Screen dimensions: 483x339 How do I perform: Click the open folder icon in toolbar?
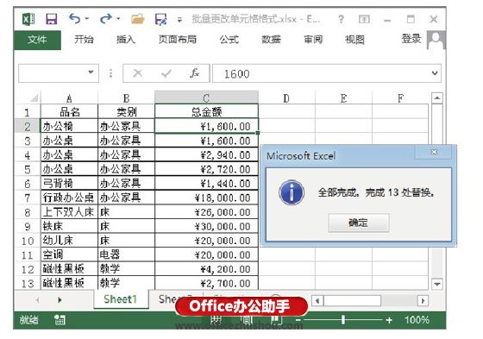point(138,20)
